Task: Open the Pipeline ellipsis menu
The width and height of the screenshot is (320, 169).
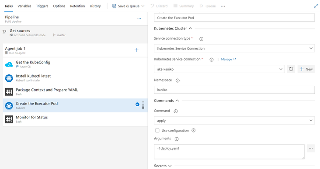Action: pyautogui.click(x=139, y=18)
